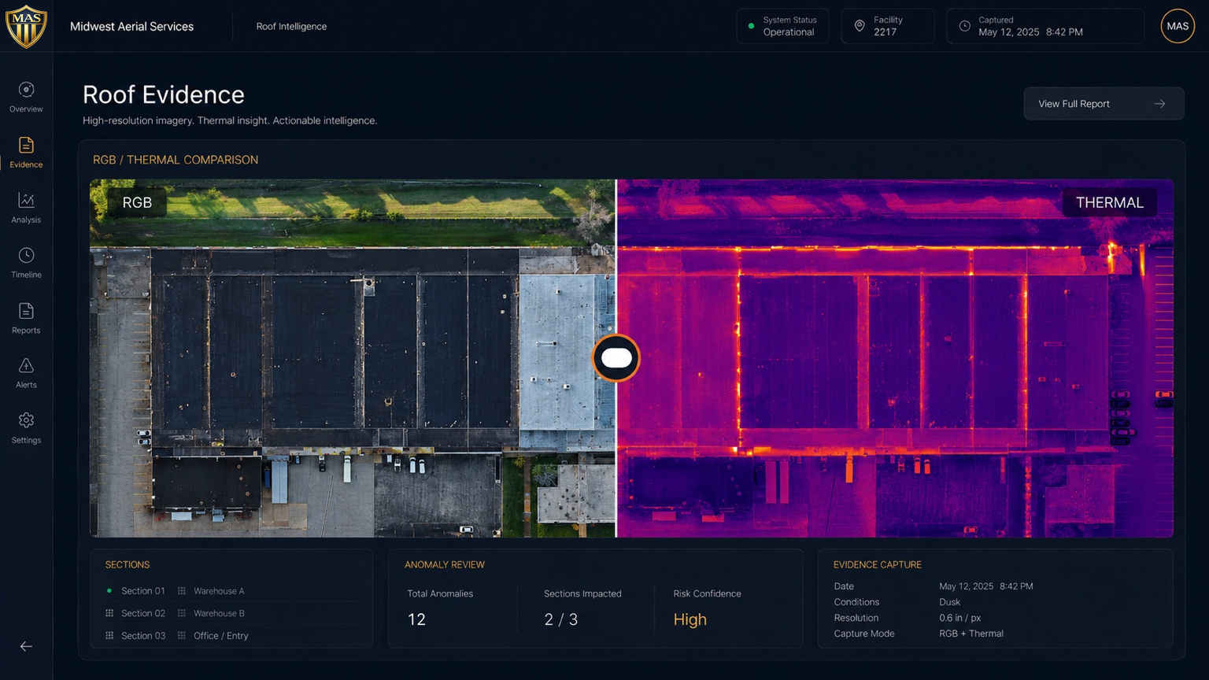
Task: Click grid icon beside Section 02
Action: tap(109, 613)
